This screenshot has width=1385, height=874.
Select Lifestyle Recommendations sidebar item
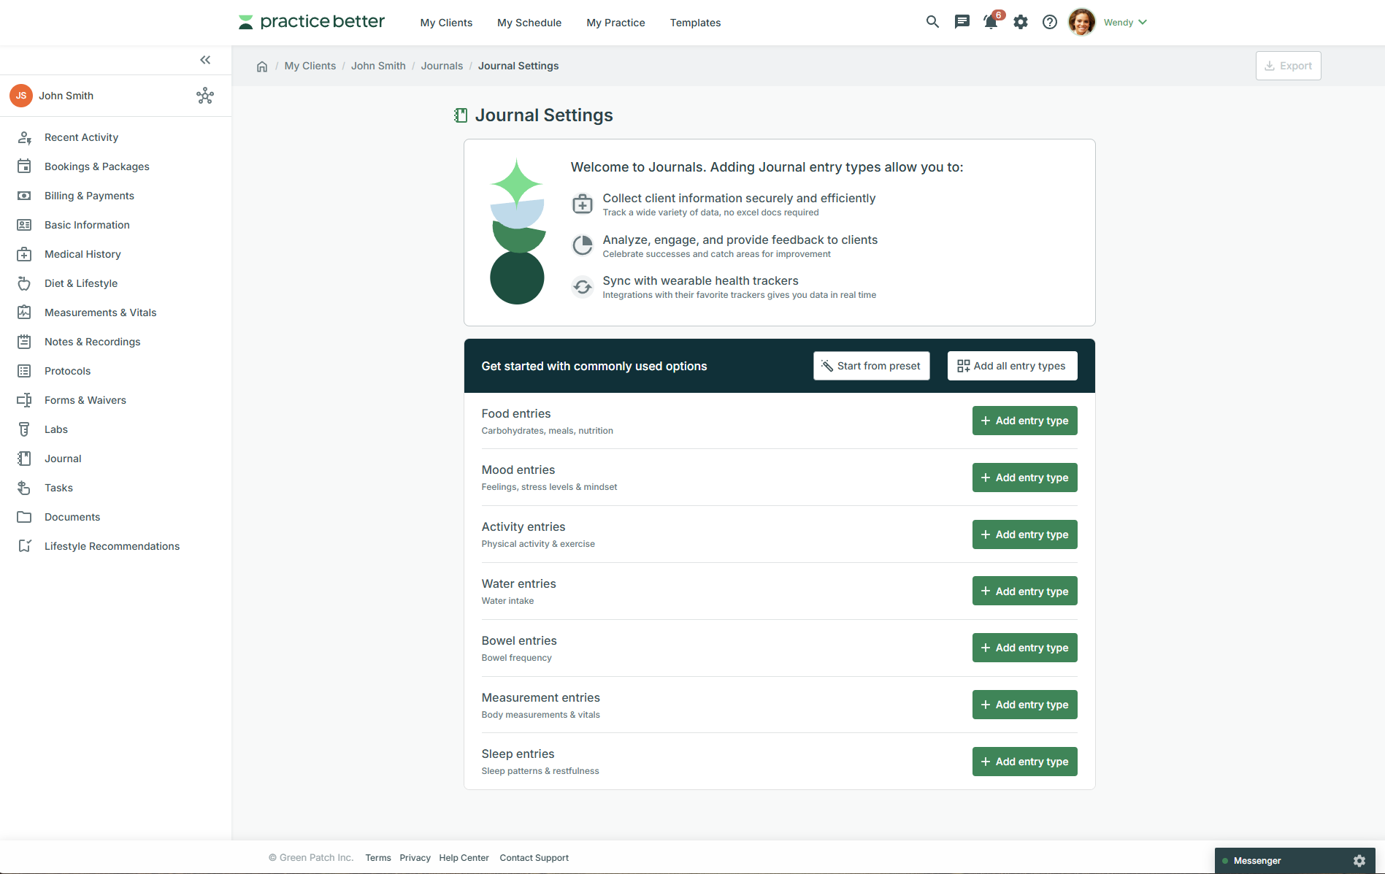(112, 546)
